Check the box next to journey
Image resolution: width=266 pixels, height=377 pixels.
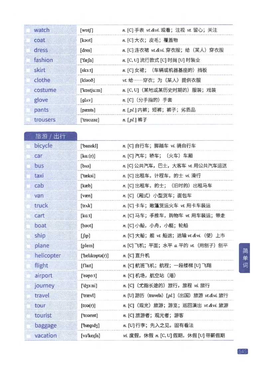[28, 285]
